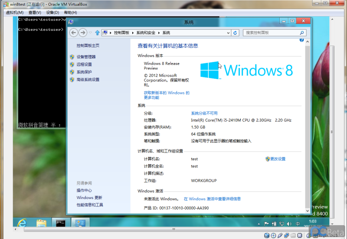The height and width of the screenshot is (239, 347).
Task: Open File Explorer from the taskbar
Action: point(41,223)
